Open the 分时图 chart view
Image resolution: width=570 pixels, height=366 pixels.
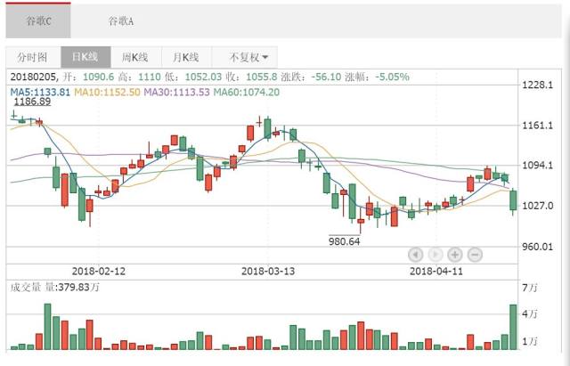pos(33,57)
